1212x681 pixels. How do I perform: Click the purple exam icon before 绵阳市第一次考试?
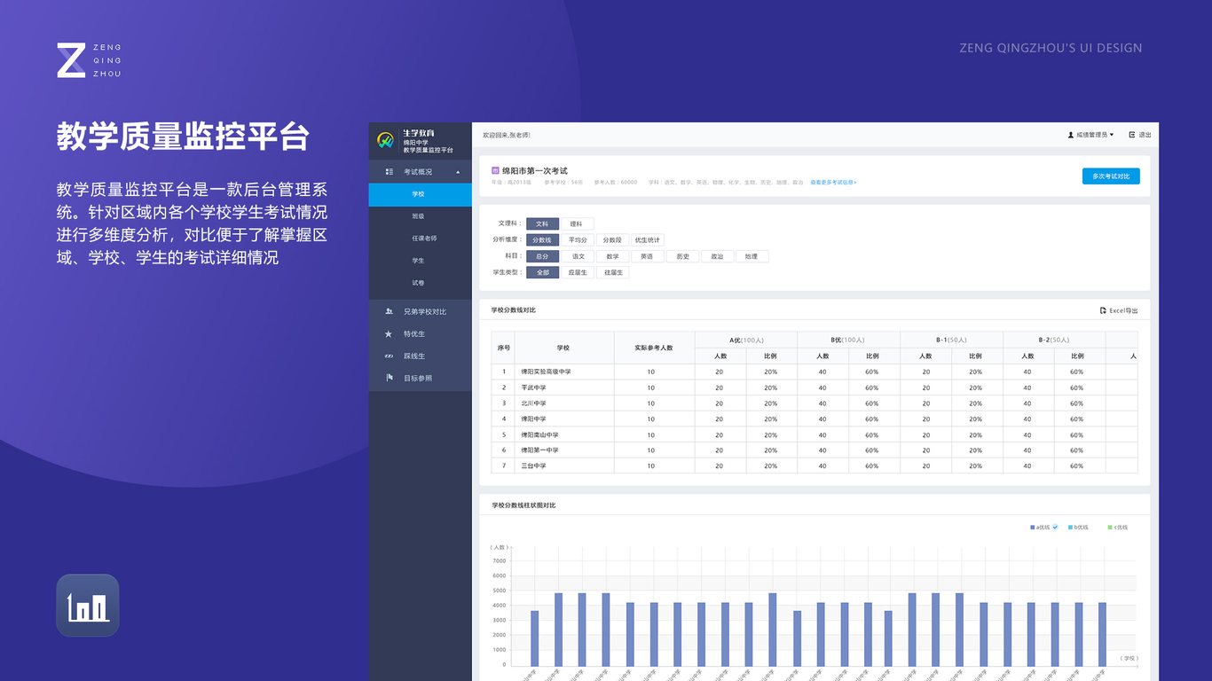pyautogui.click(x=495, y=170)
